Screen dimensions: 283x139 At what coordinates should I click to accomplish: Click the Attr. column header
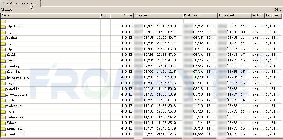pyautogui.click(x=258, y=15)
